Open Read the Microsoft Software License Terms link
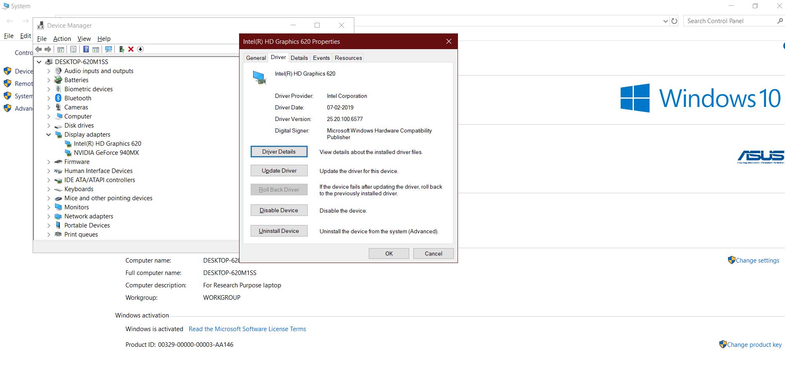Image resolution: width=785 pixels, height=372 pixels. point(247,329)
